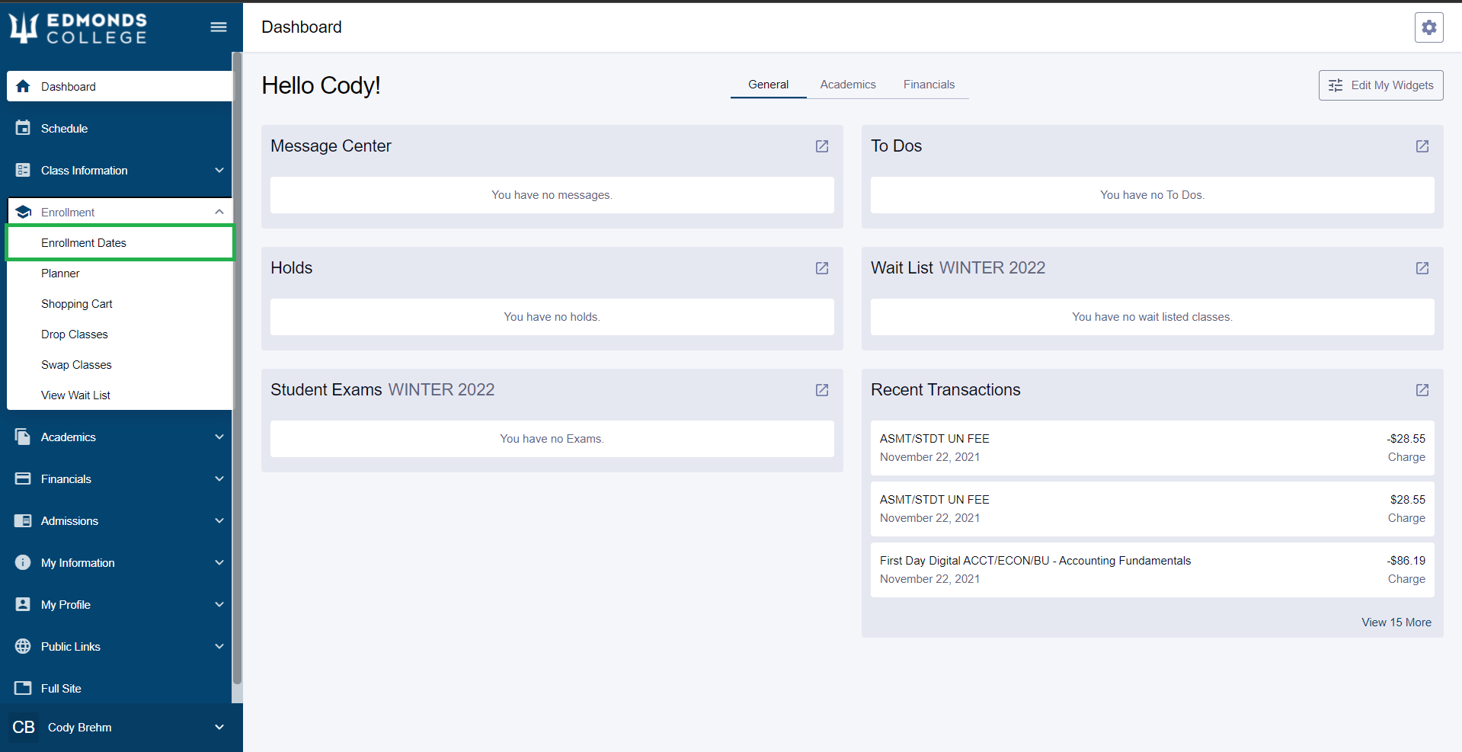Screen dimensions: 1462x752
Task: Click the My Profile person icon
Action: [x=23, y=604]
